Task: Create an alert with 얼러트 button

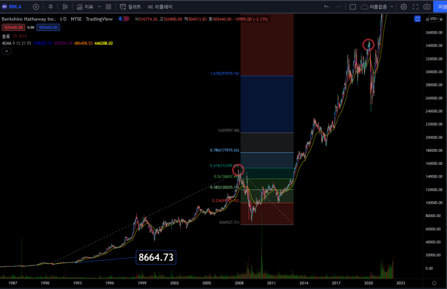Action: (130, 7)
